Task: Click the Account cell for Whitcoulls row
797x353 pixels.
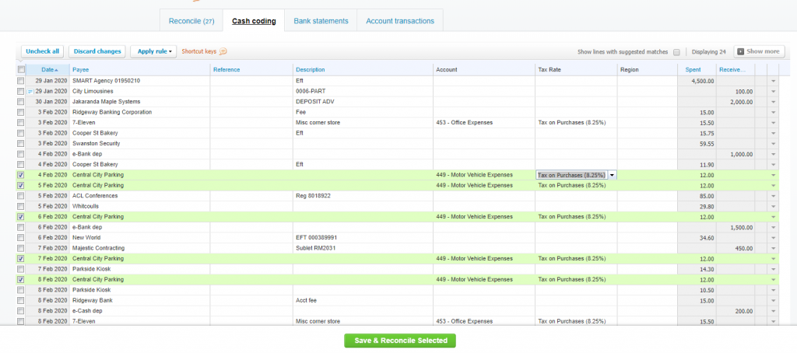Action: 484,206
